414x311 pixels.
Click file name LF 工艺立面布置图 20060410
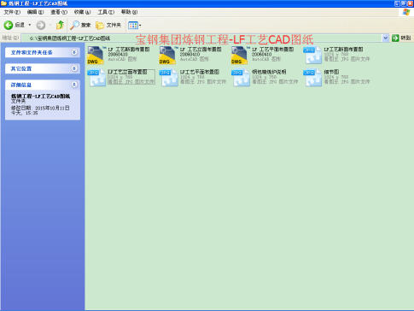[x=201, y=51]
